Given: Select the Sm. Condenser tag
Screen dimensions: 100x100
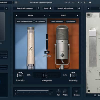Looking at the screenshot, I should coord(40,21).
